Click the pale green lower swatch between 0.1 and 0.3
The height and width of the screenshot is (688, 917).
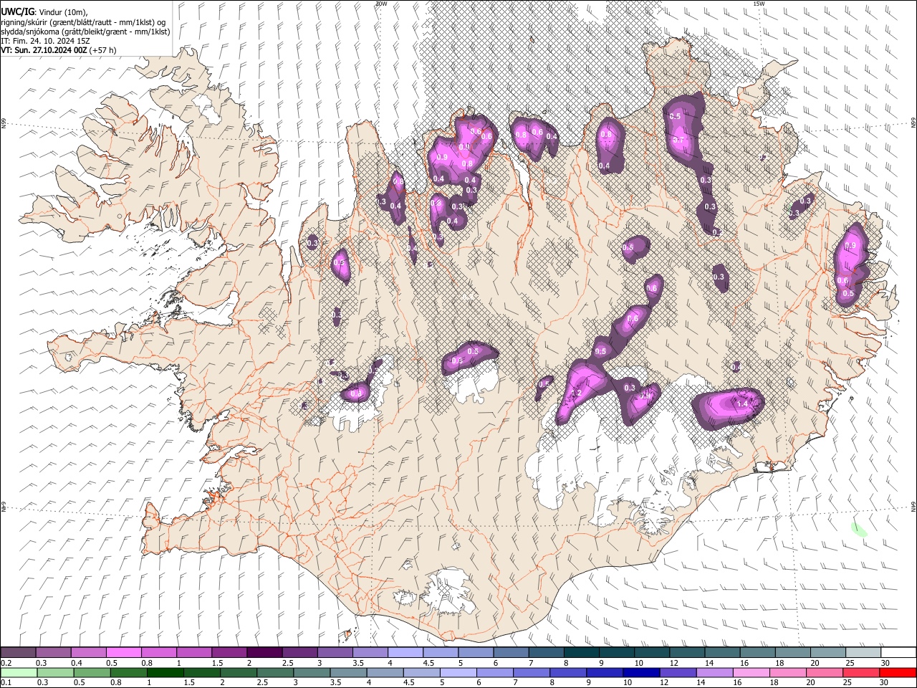click(19, 672)
